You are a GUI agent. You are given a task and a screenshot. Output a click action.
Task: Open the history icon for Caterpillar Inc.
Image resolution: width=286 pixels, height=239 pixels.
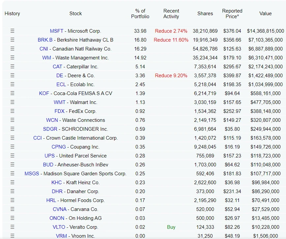click(x=12, y=67)
